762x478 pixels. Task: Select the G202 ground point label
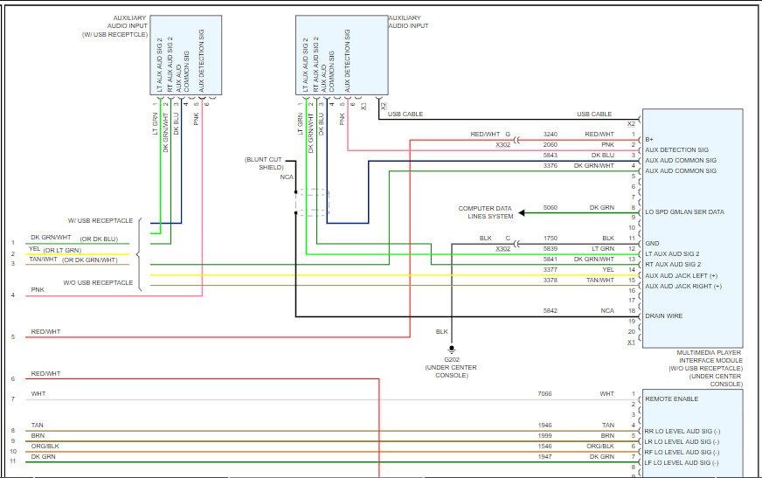pyautogui.click(x=452, y=359)
